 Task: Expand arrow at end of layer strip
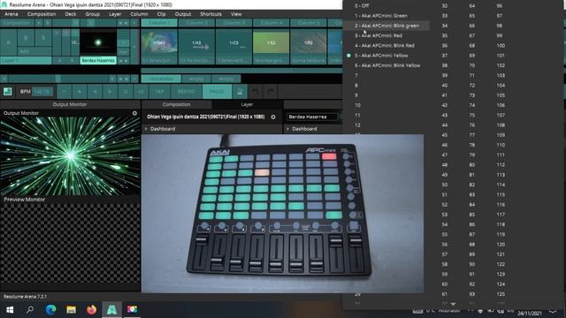[x=134, y=47]
